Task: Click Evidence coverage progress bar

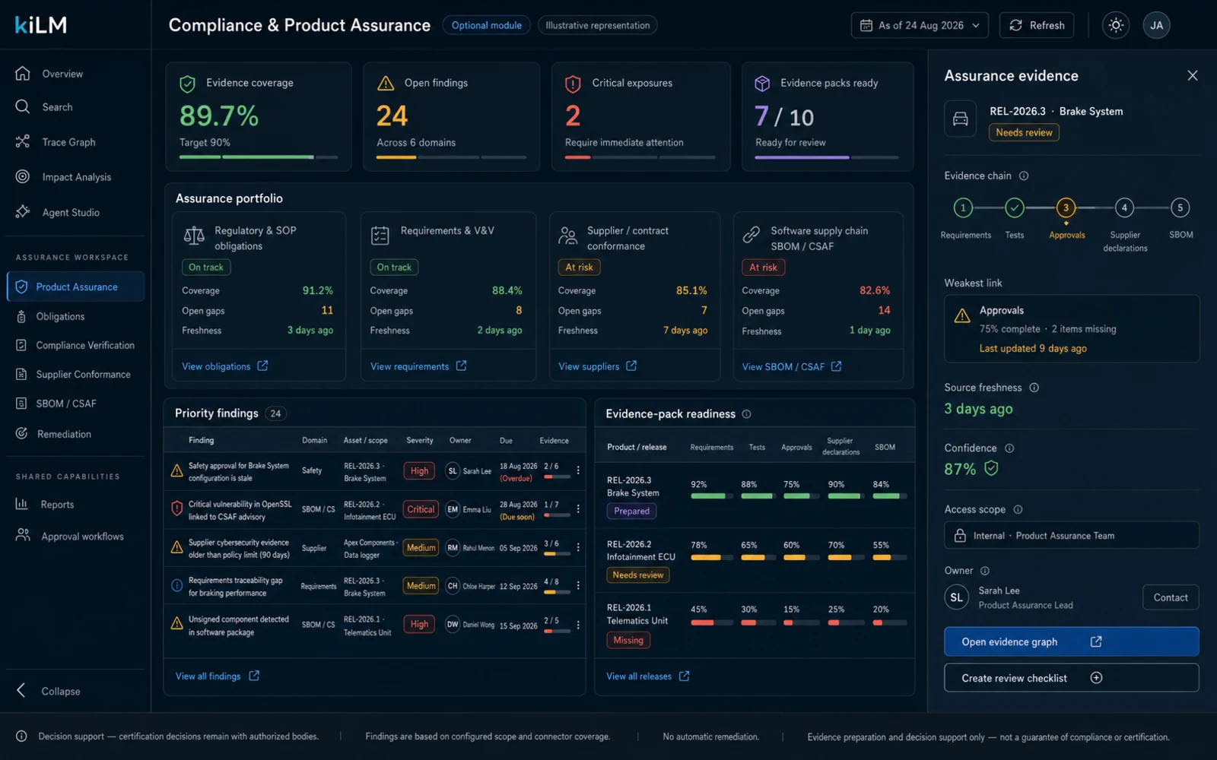Action: tap(259, 157)
